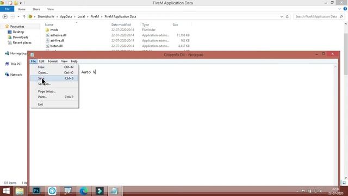
Task: Open the green arrow app taskbar icon
Action: [100, 191]
